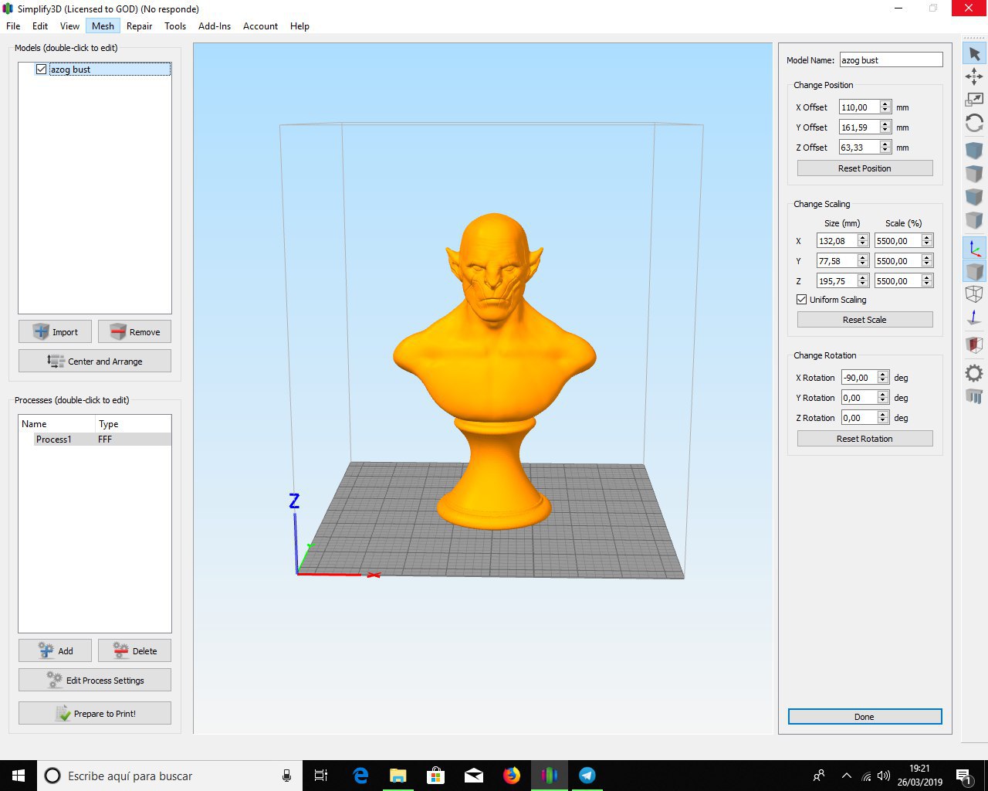This screenshot has width=988, height=791.
Task: Open the Repair menu
Action: [140, 26]
